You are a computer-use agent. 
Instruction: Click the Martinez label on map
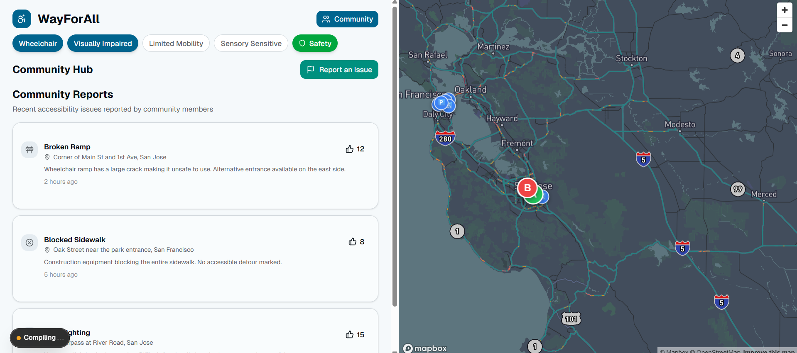(x=493, y=46)
